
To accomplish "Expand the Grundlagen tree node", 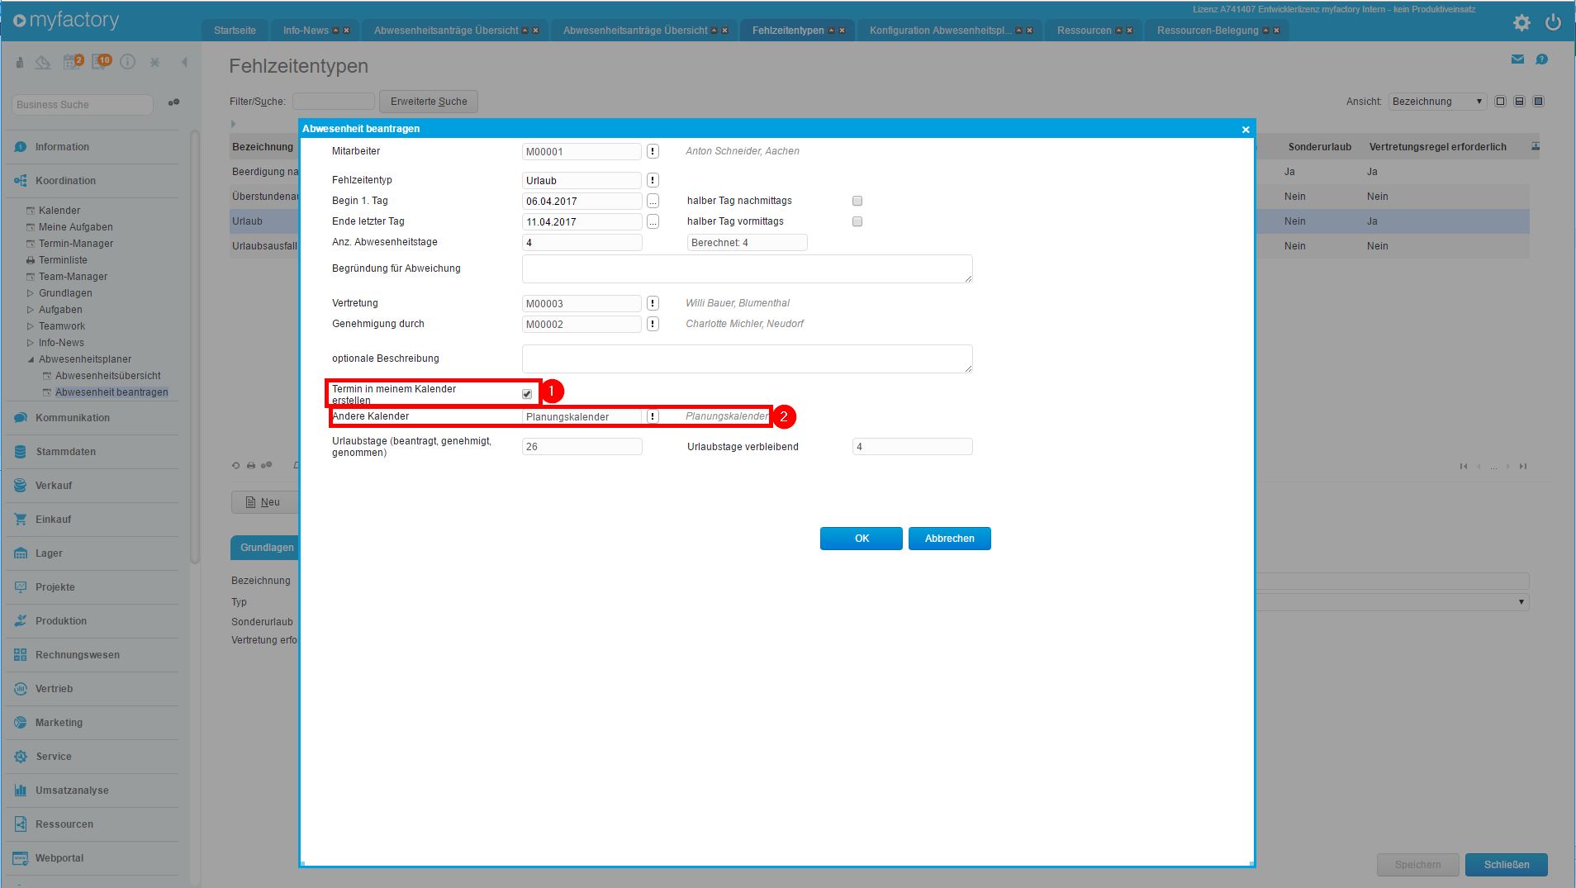I will click(31, 293).
